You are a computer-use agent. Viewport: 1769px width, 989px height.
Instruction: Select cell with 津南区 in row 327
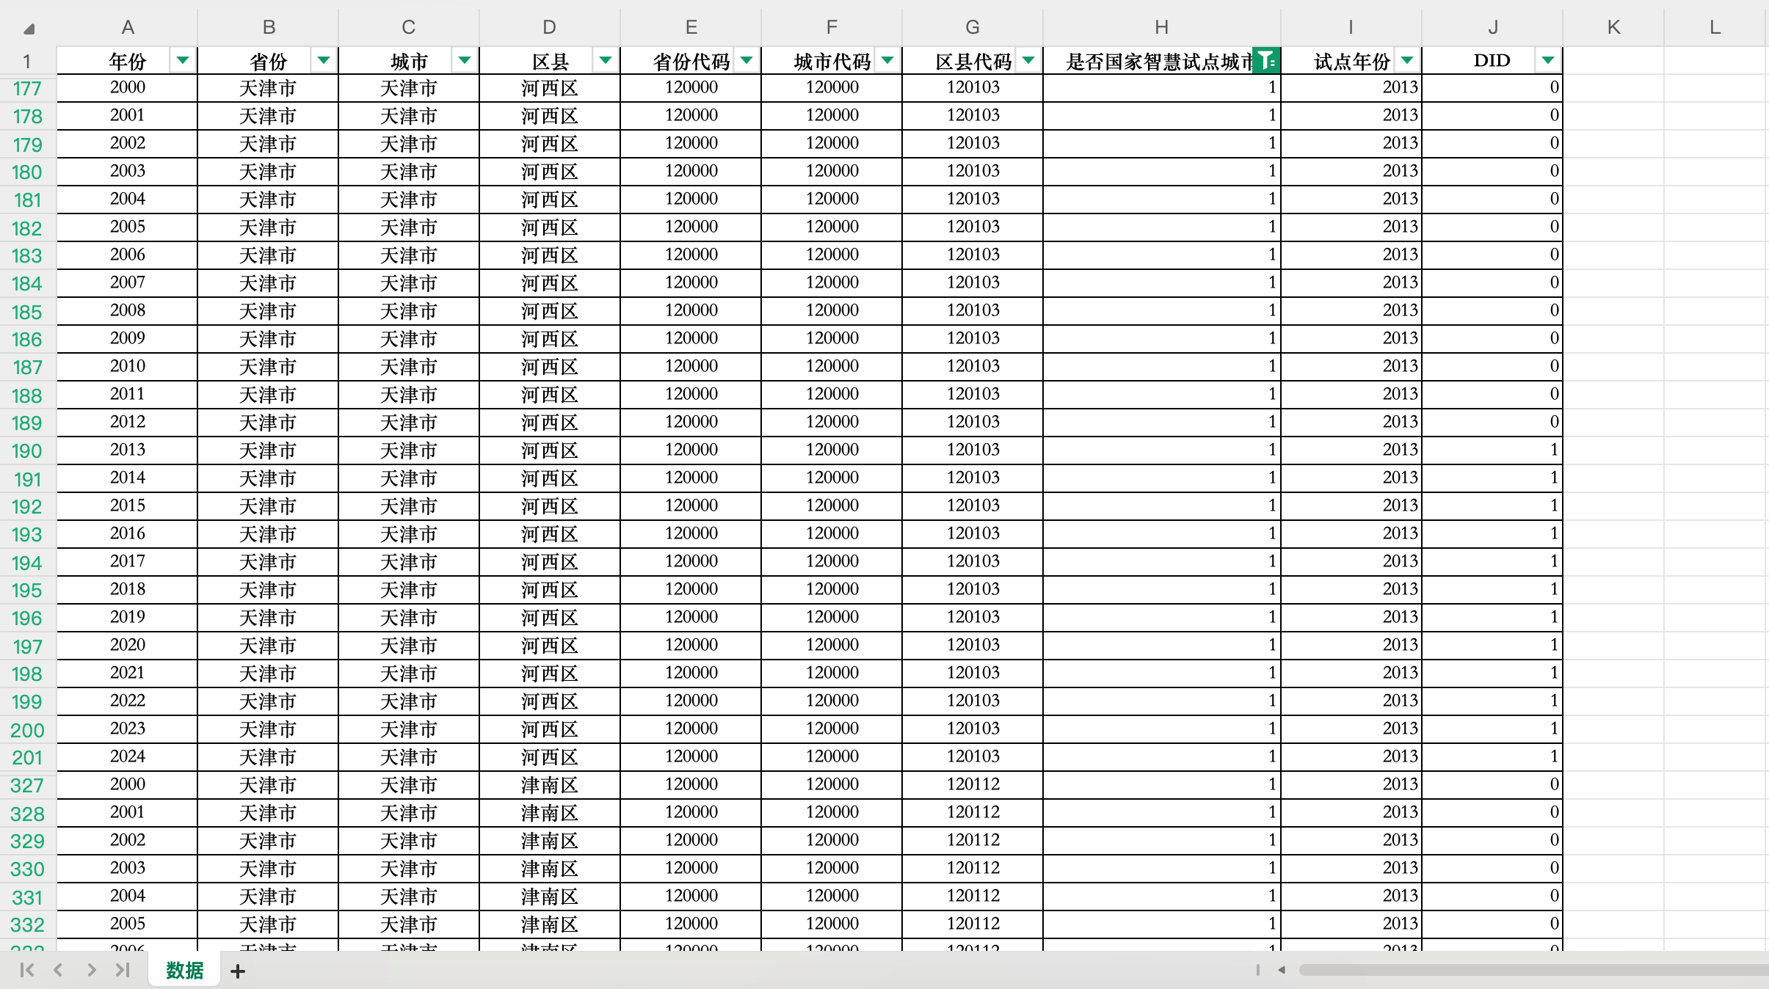tap(549, 784)
